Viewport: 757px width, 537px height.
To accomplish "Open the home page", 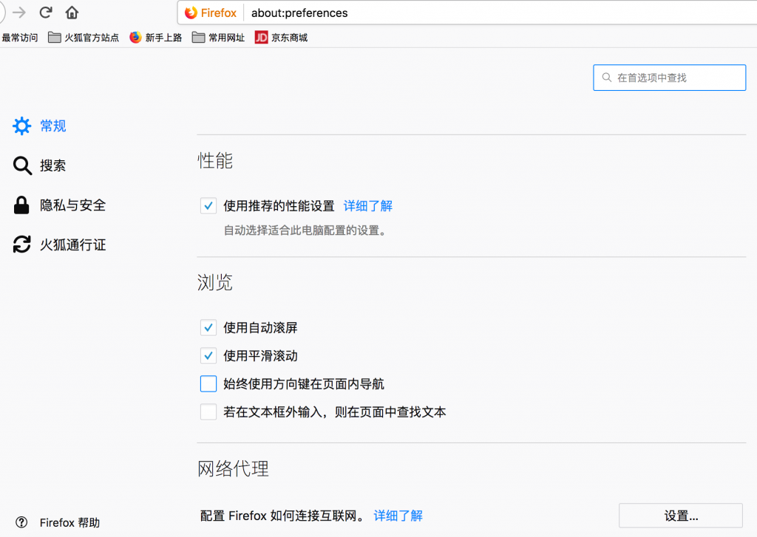I will point(72,12).
